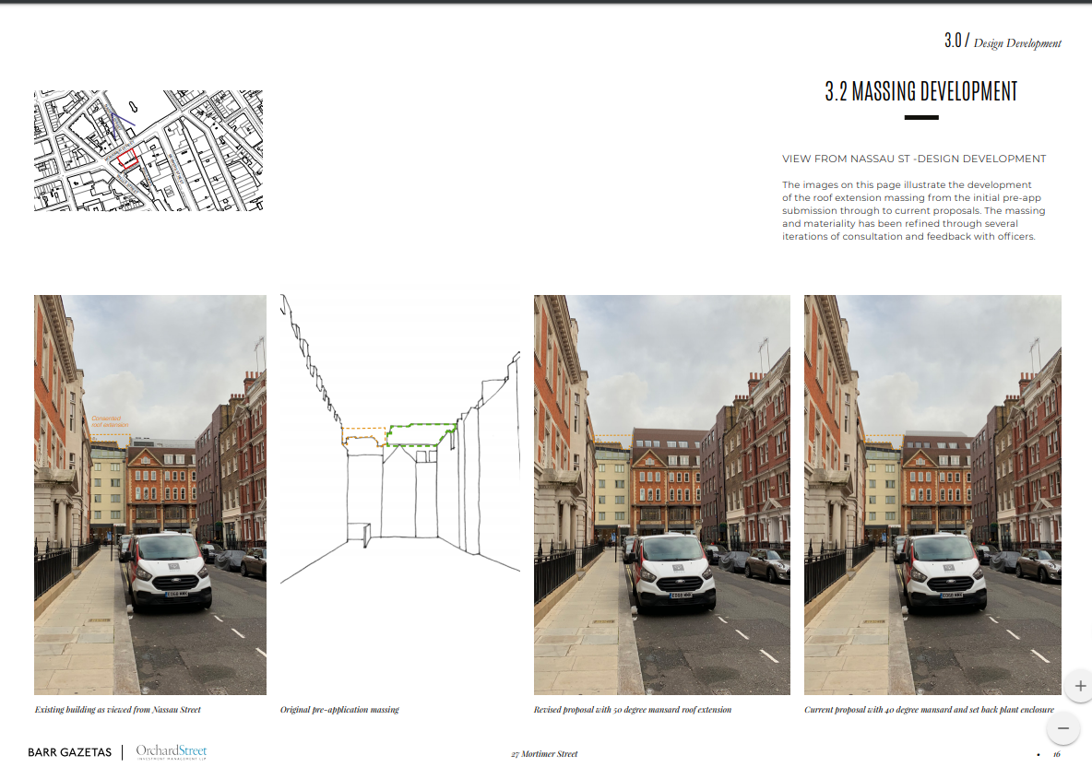1092x767 pixels.
Task: Click the 27 Mortimer Street footer text
Action: (544, 753)
